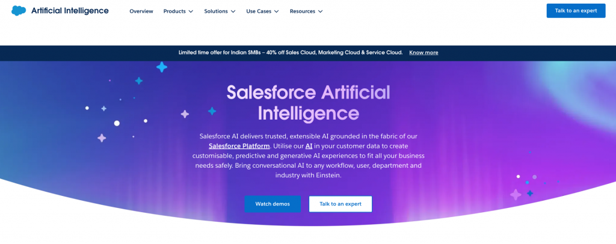This screenshot has height=244, width=616.
Task: Click the pink sparkle star at bottom right
Action: 516,194
